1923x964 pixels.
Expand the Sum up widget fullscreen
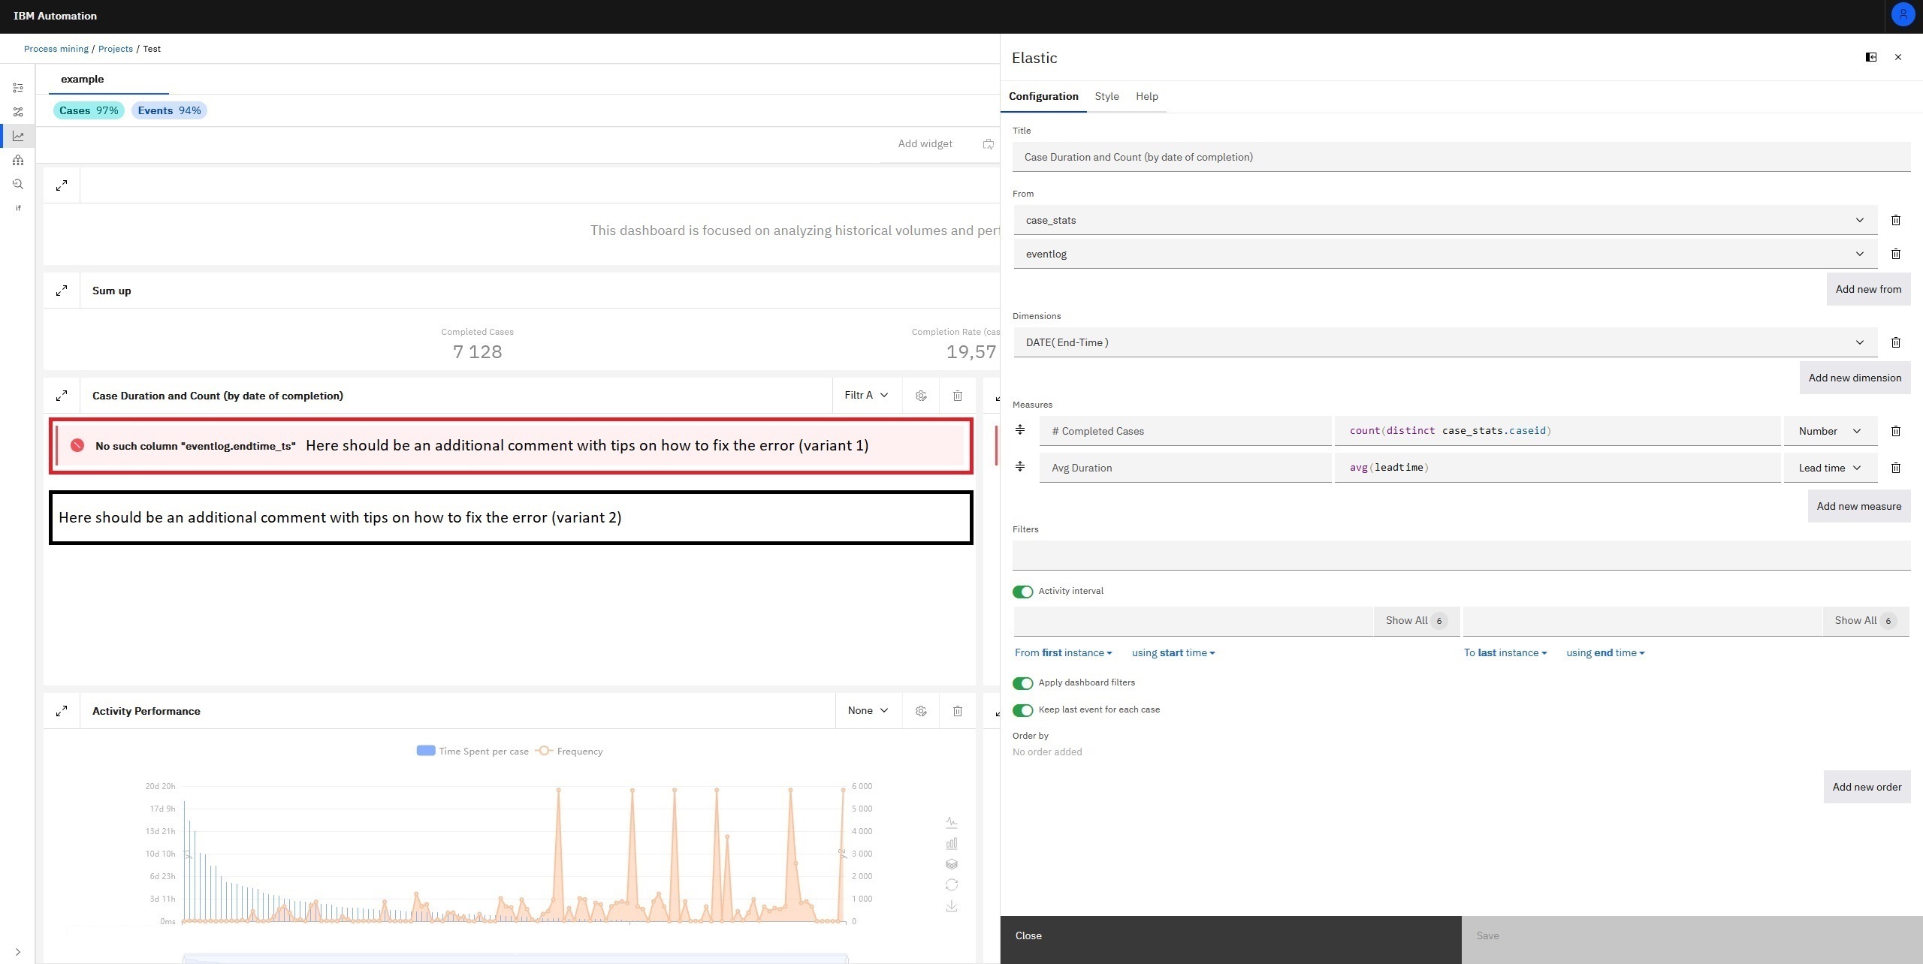62,291
